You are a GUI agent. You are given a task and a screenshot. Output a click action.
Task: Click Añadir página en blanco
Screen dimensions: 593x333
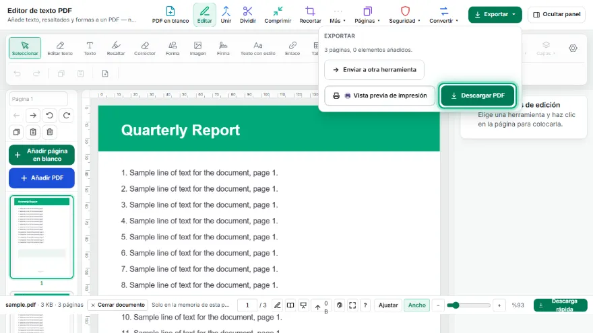point(42,155)
